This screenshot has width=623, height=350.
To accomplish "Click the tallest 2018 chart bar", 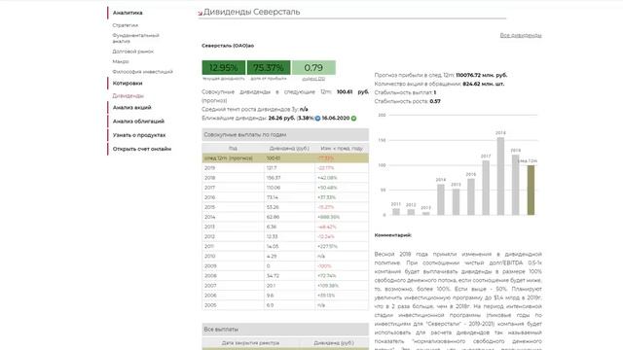I will click(500, 176).
